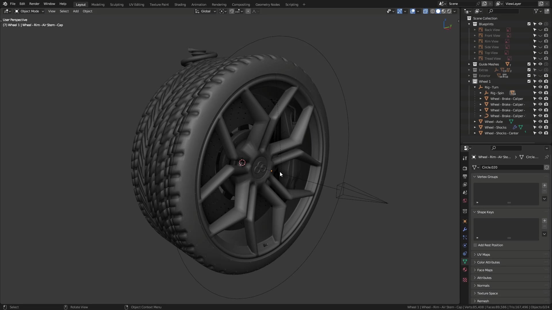Screen dimensions: 552x310
Task: Open the Render properties tab
Action: pyautogui.click(x=465, y=168)
